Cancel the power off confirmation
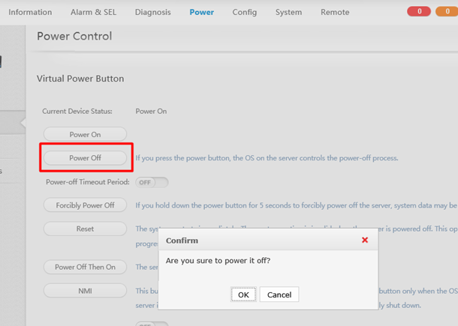 (x=279, y=295)
